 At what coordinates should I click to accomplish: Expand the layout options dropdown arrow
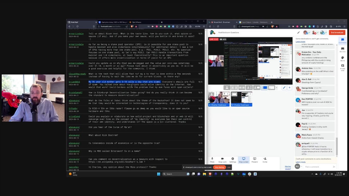(x=276, y=88)
